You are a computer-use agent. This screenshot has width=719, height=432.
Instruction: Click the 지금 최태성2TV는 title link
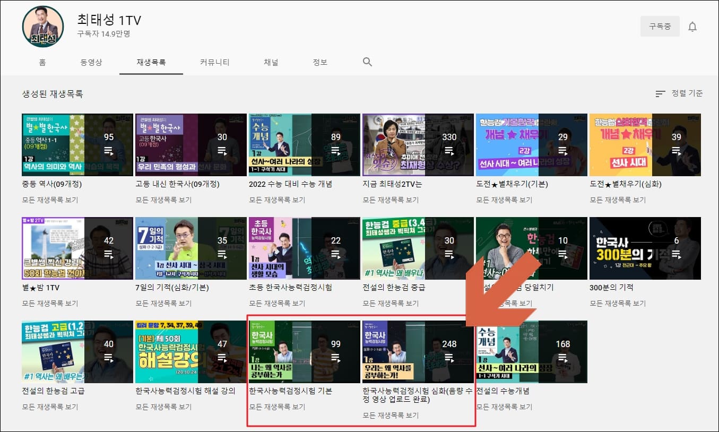(392, 184)
